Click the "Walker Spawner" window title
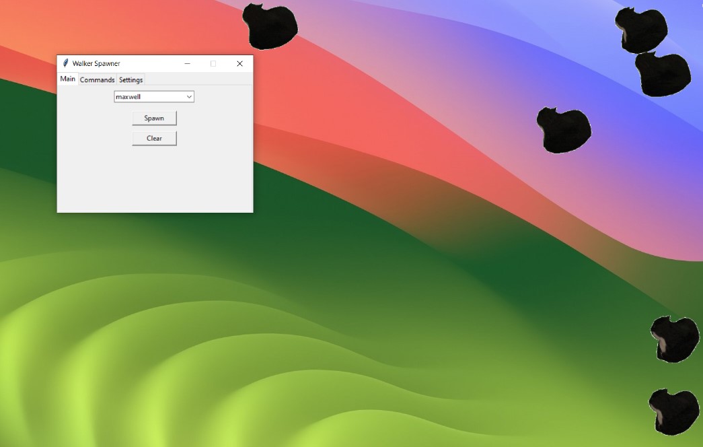Screen dimensions: 703x447 (96, 64)
